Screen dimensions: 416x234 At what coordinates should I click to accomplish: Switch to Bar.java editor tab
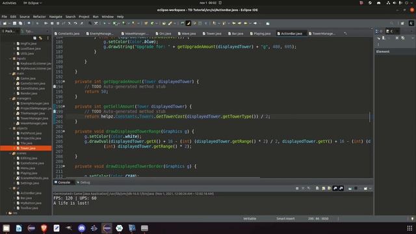pyautogui.click(x=236, y=34)
